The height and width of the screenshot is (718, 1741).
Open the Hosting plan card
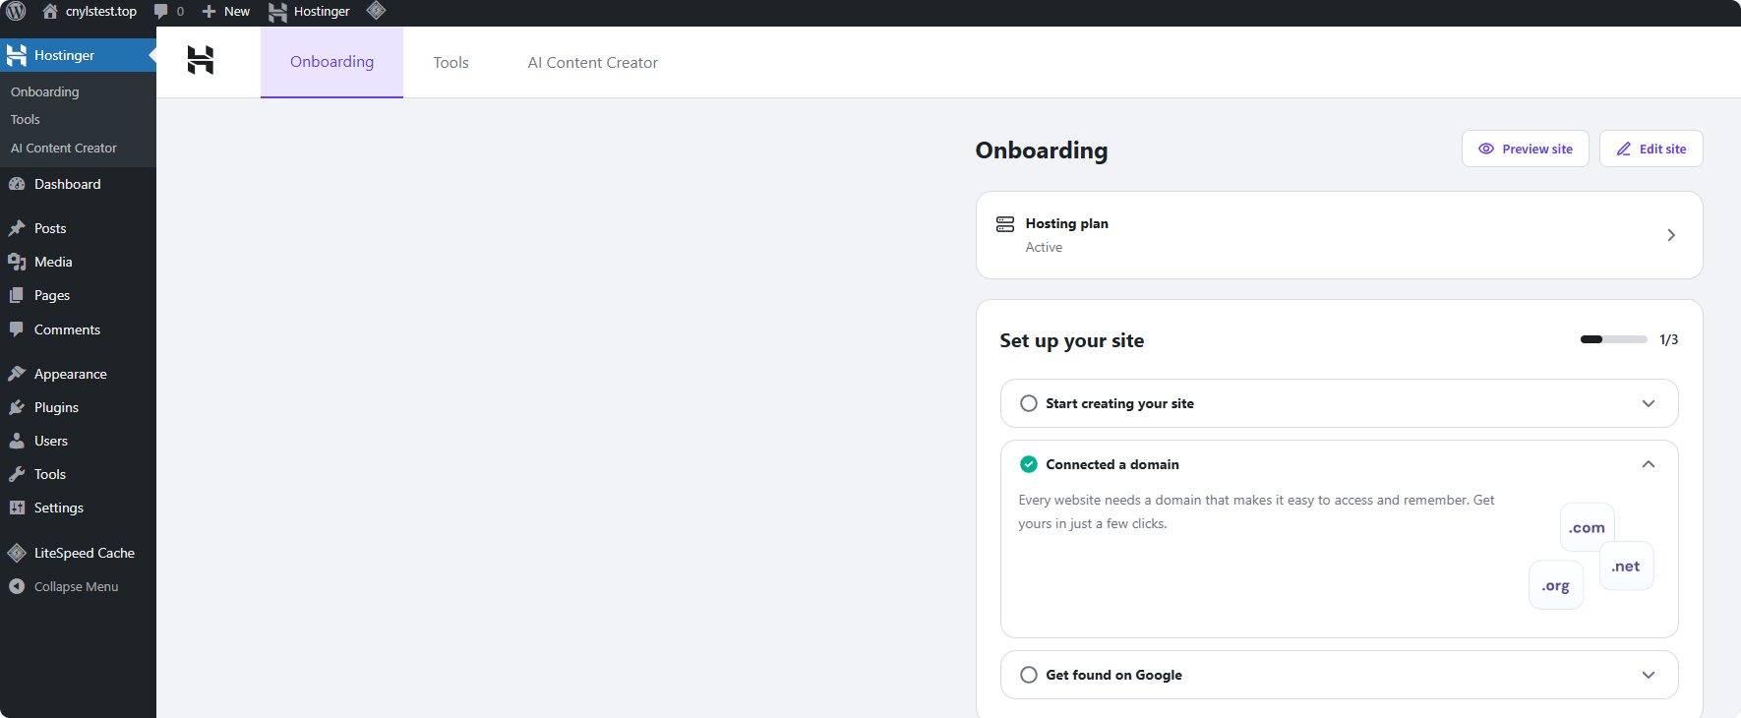1338,235
